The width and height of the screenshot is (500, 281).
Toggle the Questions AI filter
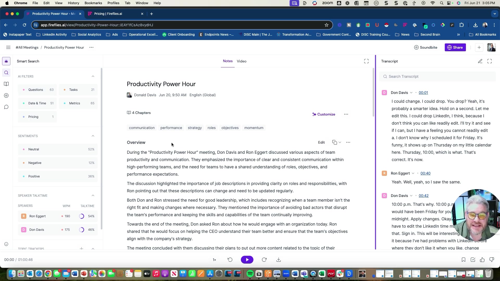pos(37,90)
